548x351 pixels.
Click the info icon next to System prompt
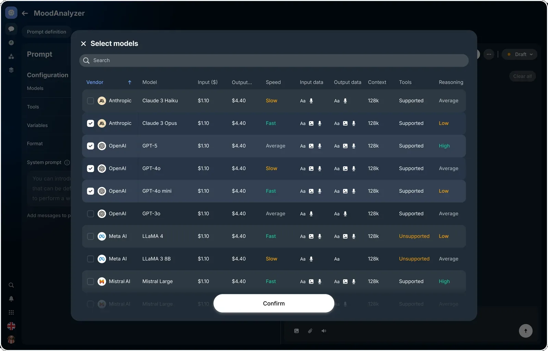click(67, 162)
